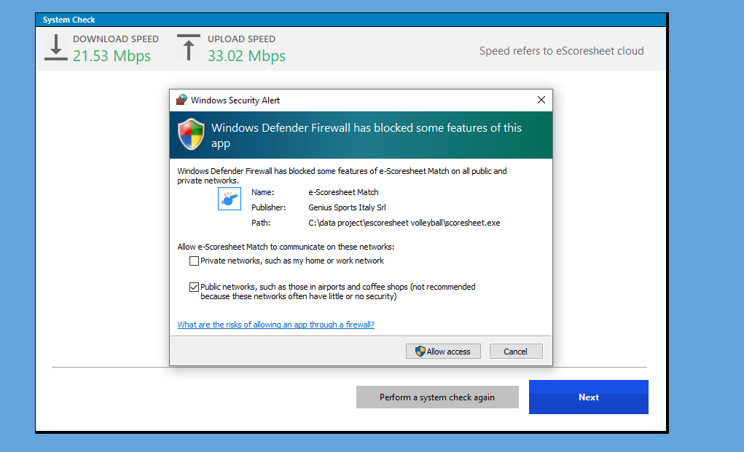744x452 pixels.
Task: Click the firewall has blocked features heading
Action: 367,135
